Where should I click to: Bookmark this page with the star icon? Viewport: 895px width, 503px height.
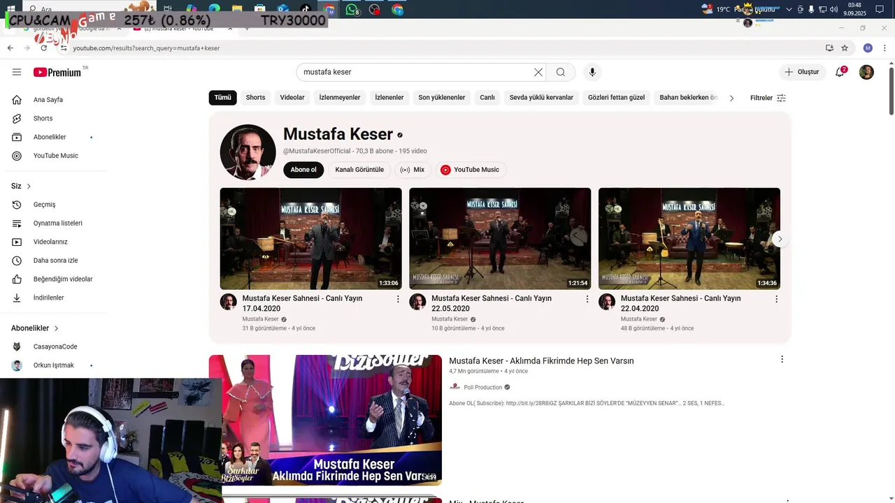tap(845, 48)
